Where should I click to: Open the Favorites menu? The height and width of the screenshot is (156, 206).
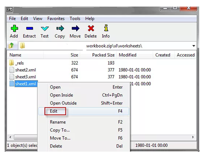(56, 19)
